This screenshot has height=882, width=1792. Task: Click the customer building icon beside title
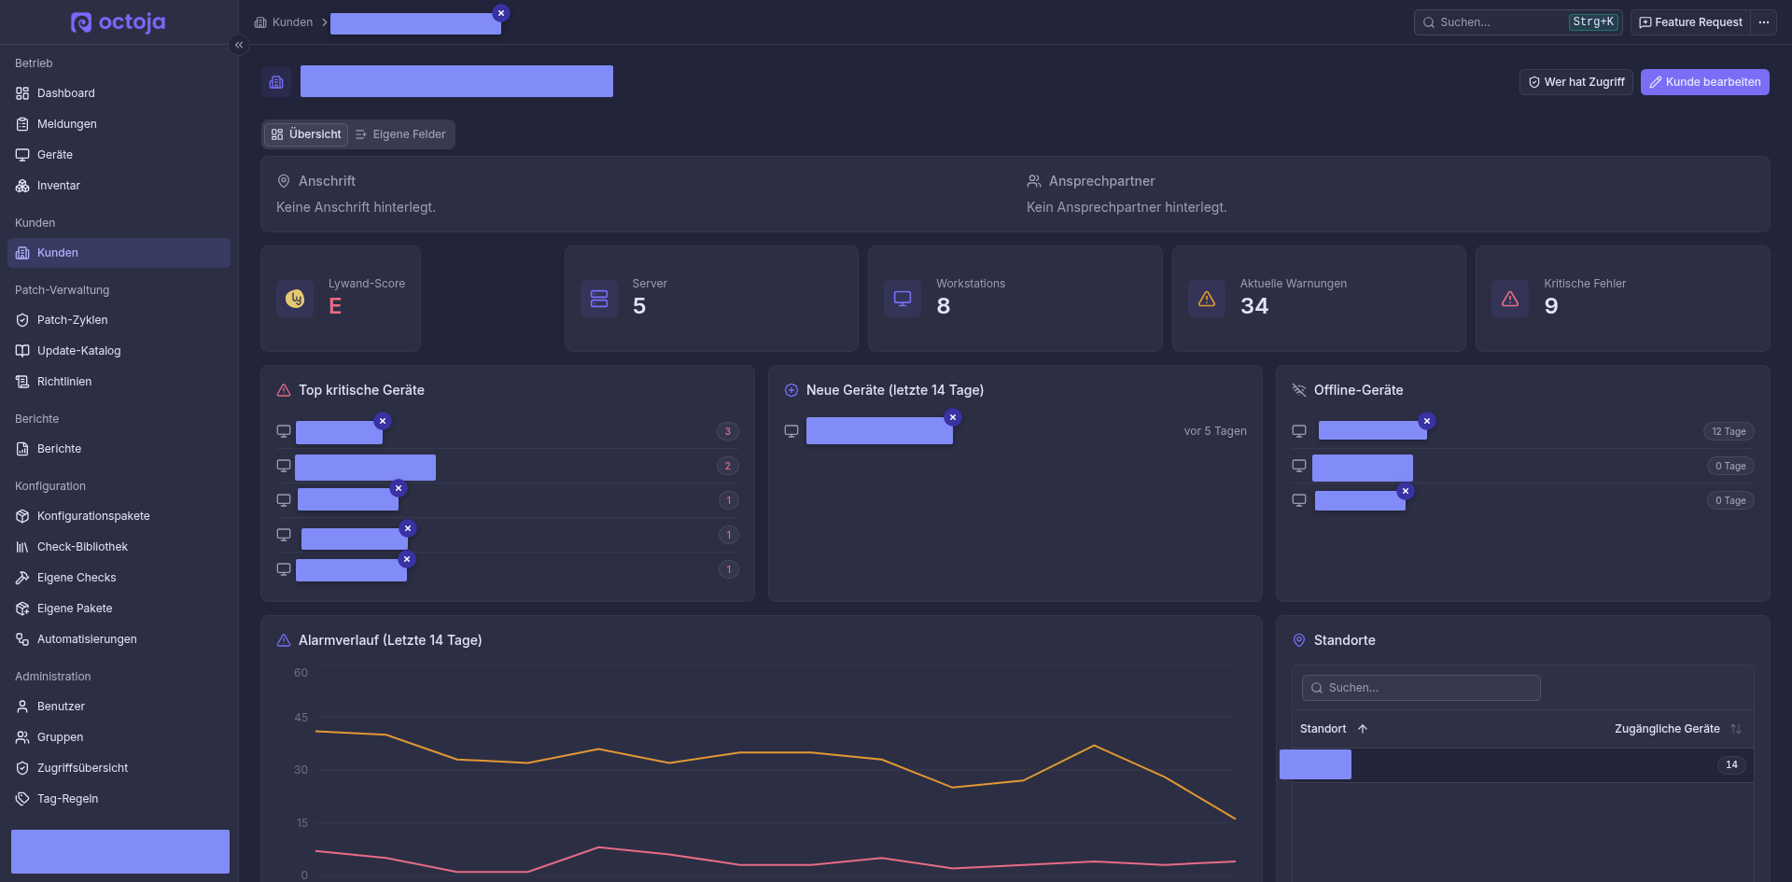pyautogui.click(x=276, y=82)
